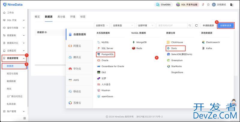Select AWS category
240x122 pixels.
coord(79,80)
